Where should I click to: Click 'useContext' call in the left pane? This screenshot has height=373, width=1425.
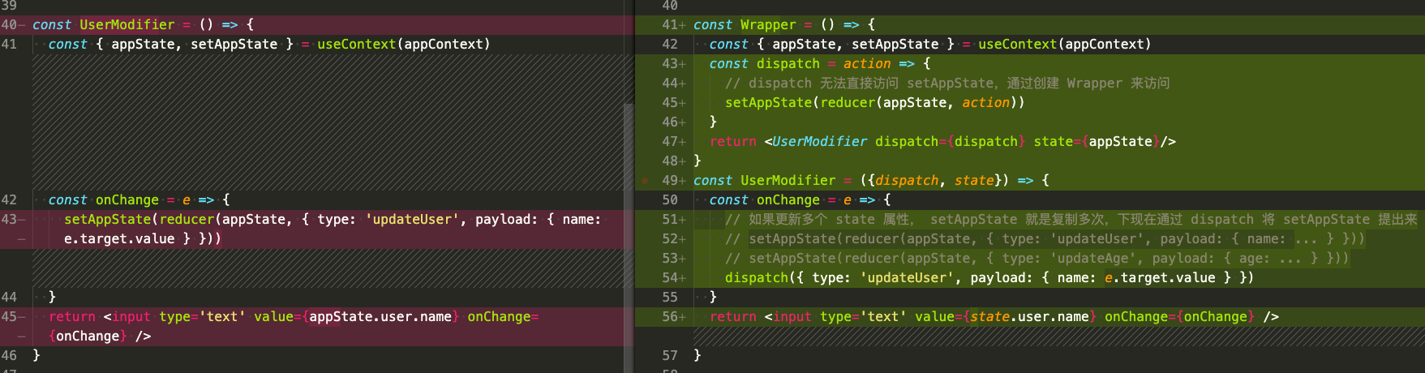tap(356, 45)
